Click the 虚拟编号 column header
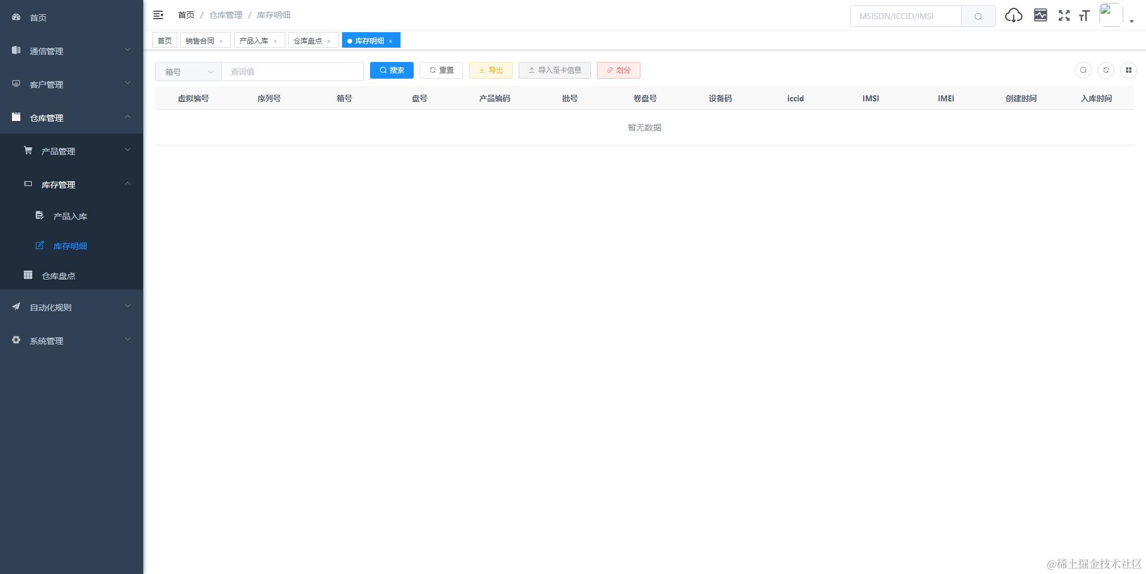Image resolution: width=1146 pixels, height=574 pixels. 193,98
